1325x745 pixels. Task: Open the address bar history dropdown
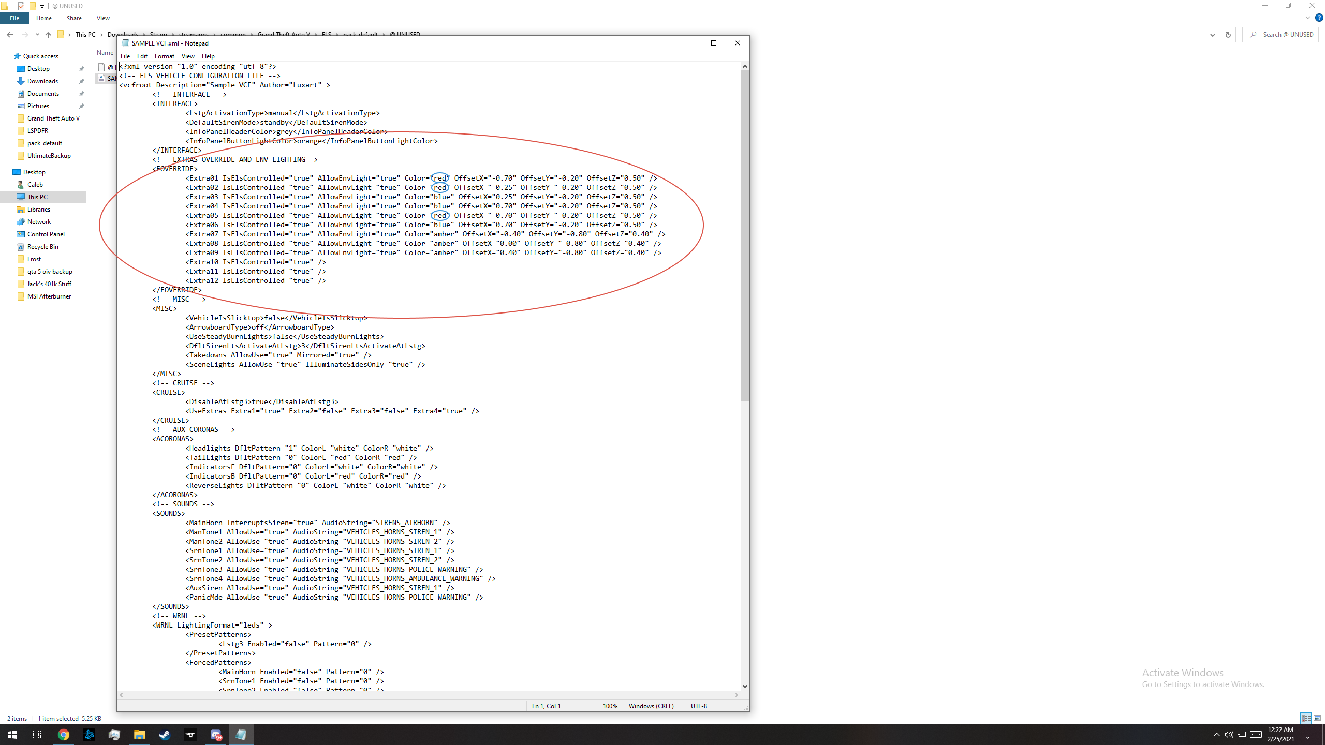(x=1212, y=35)
